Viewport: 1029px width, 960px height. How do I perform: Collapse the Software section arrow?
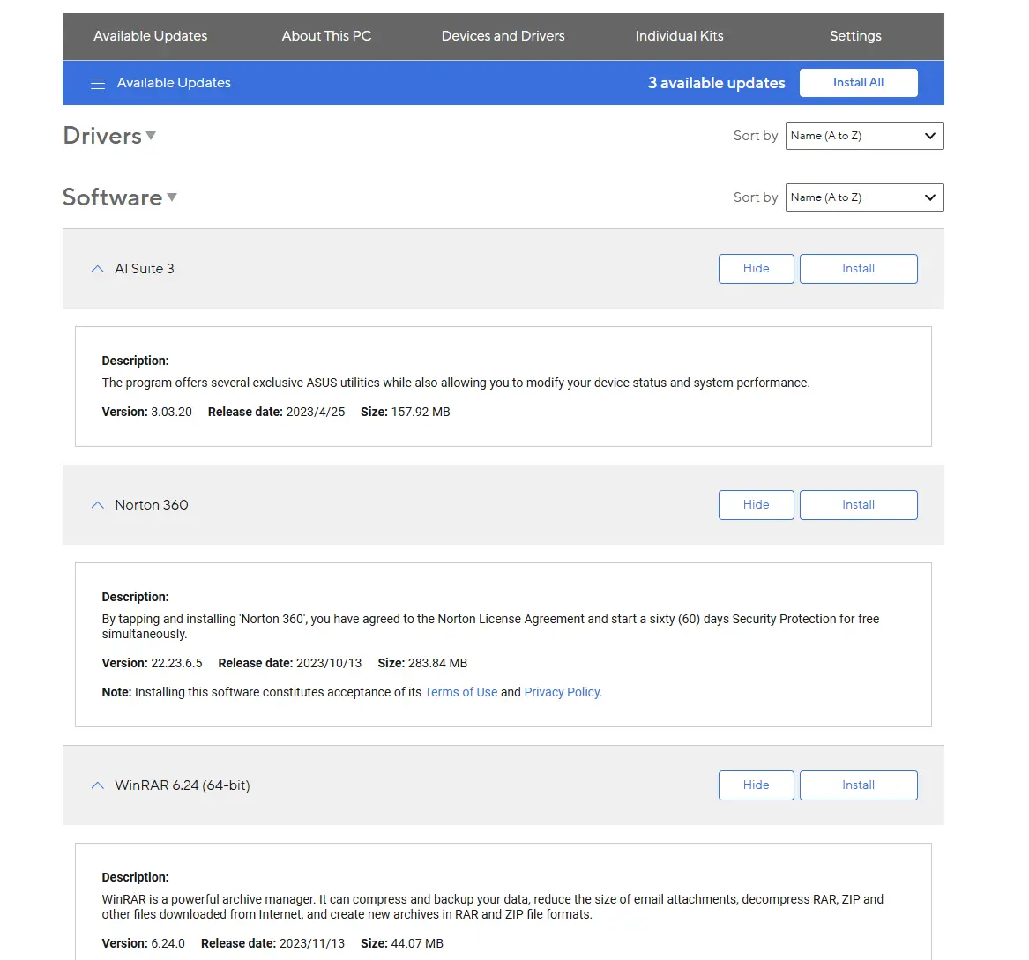pyautogui.click(x=172, y=197)
